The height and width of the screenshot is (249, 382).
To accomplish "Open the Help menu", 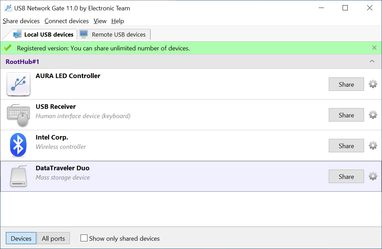I will click(118, 21).
